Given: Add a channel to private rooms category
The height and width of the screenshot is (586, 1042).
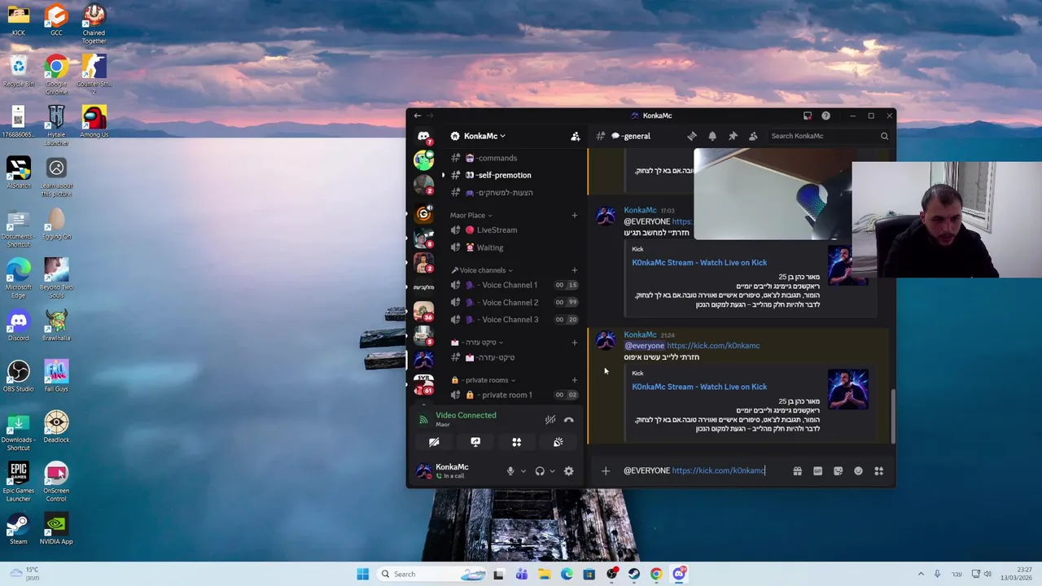Looking at the screenshot, I should click(574, 380).
